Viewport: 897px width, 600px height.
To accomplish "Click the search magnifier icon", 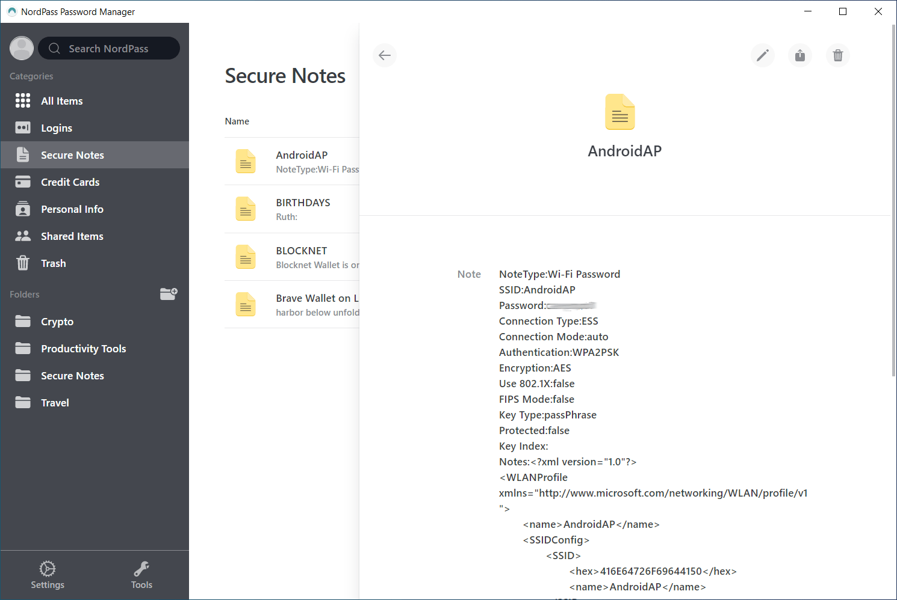I will point(54,49).
